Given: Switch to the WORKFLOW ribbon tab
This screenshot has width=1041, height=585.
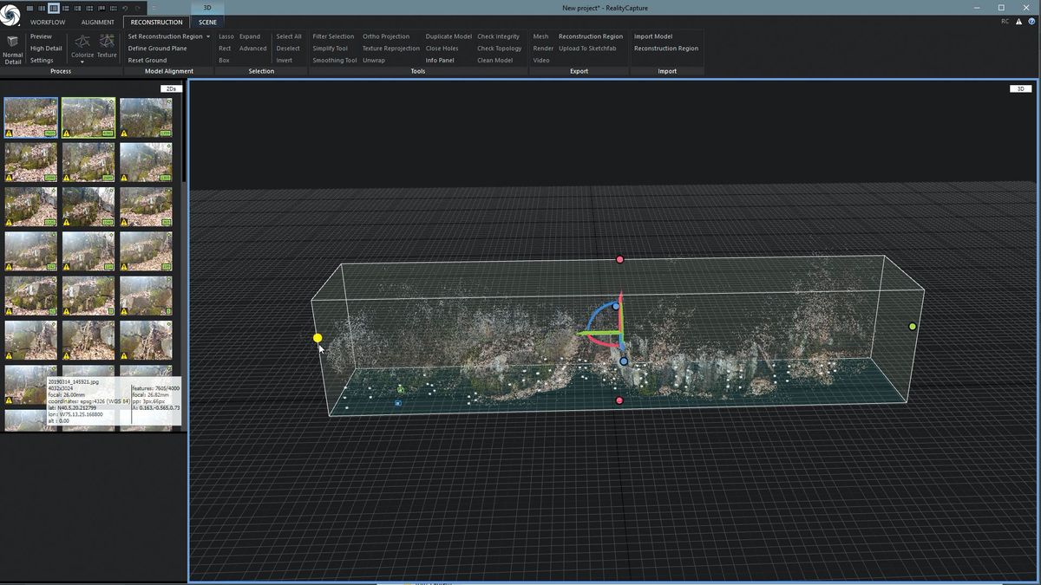Looking at the screenshot, I should [x=48, y=22].
